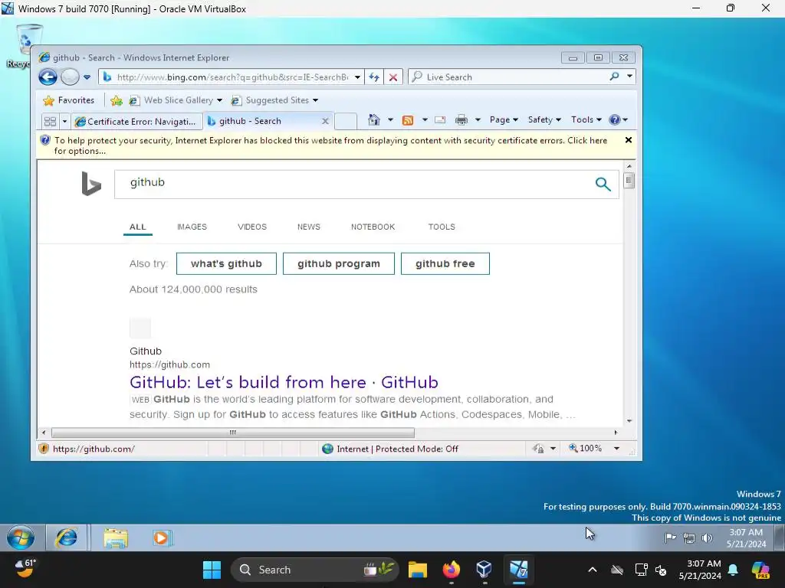Click the page scroll down arrow

[x=629, y=421]
